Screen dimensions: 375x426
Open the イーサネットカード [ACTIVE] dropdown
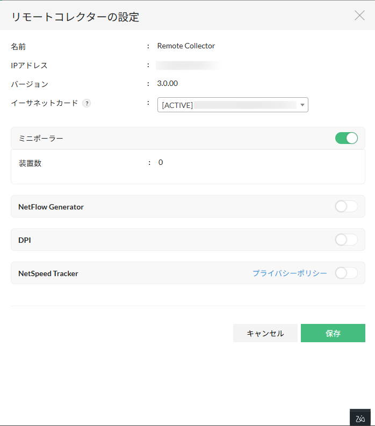233,105
